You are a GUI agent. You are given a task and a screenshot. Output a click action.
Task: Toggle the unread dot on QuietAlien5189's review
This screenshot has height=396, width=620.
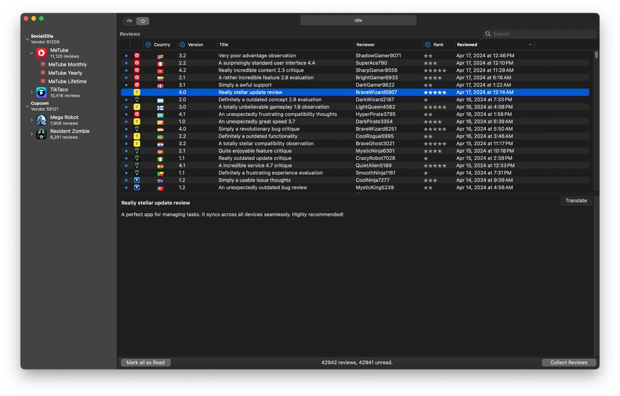(126, 166)
